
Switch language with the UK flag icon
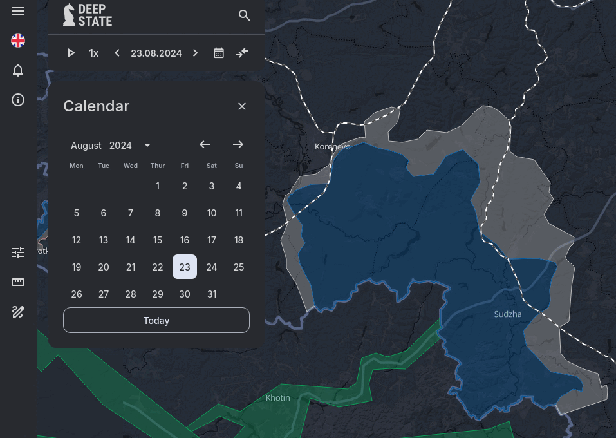[x=18, y=41]
